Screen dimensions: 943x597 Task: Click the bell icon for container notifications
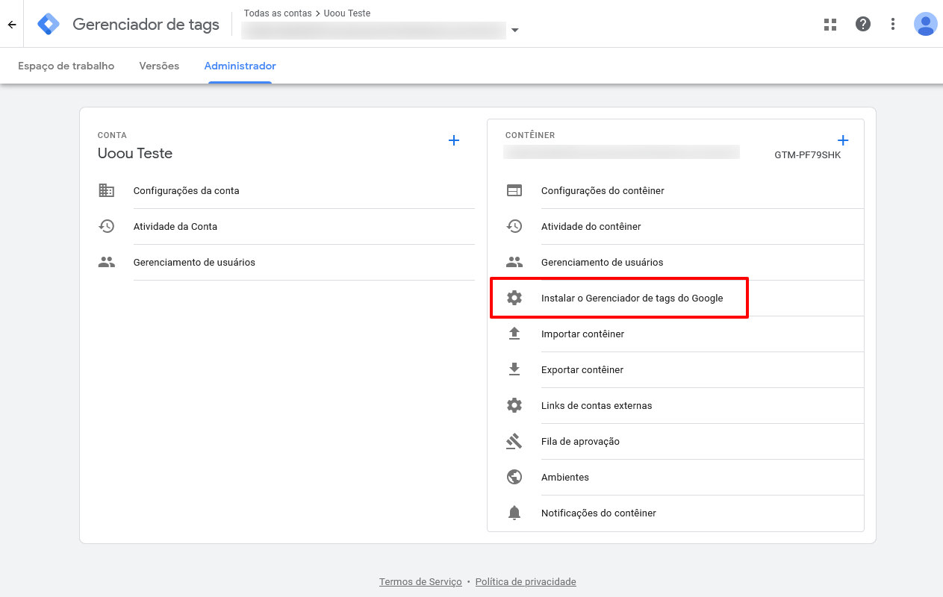tap(514, 513)
